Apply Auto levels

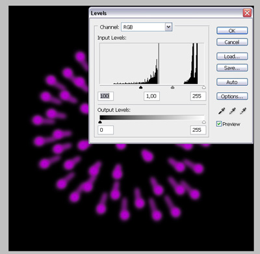[x=232, y=82]
